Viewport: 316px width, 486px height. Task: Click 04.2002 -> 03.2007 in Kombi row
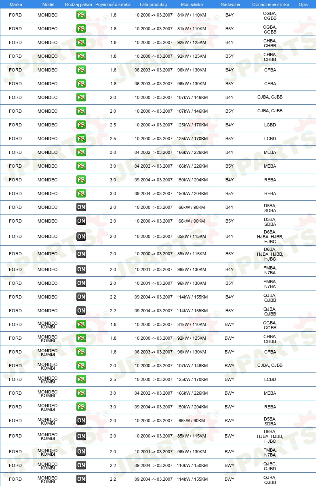(154, 393)
